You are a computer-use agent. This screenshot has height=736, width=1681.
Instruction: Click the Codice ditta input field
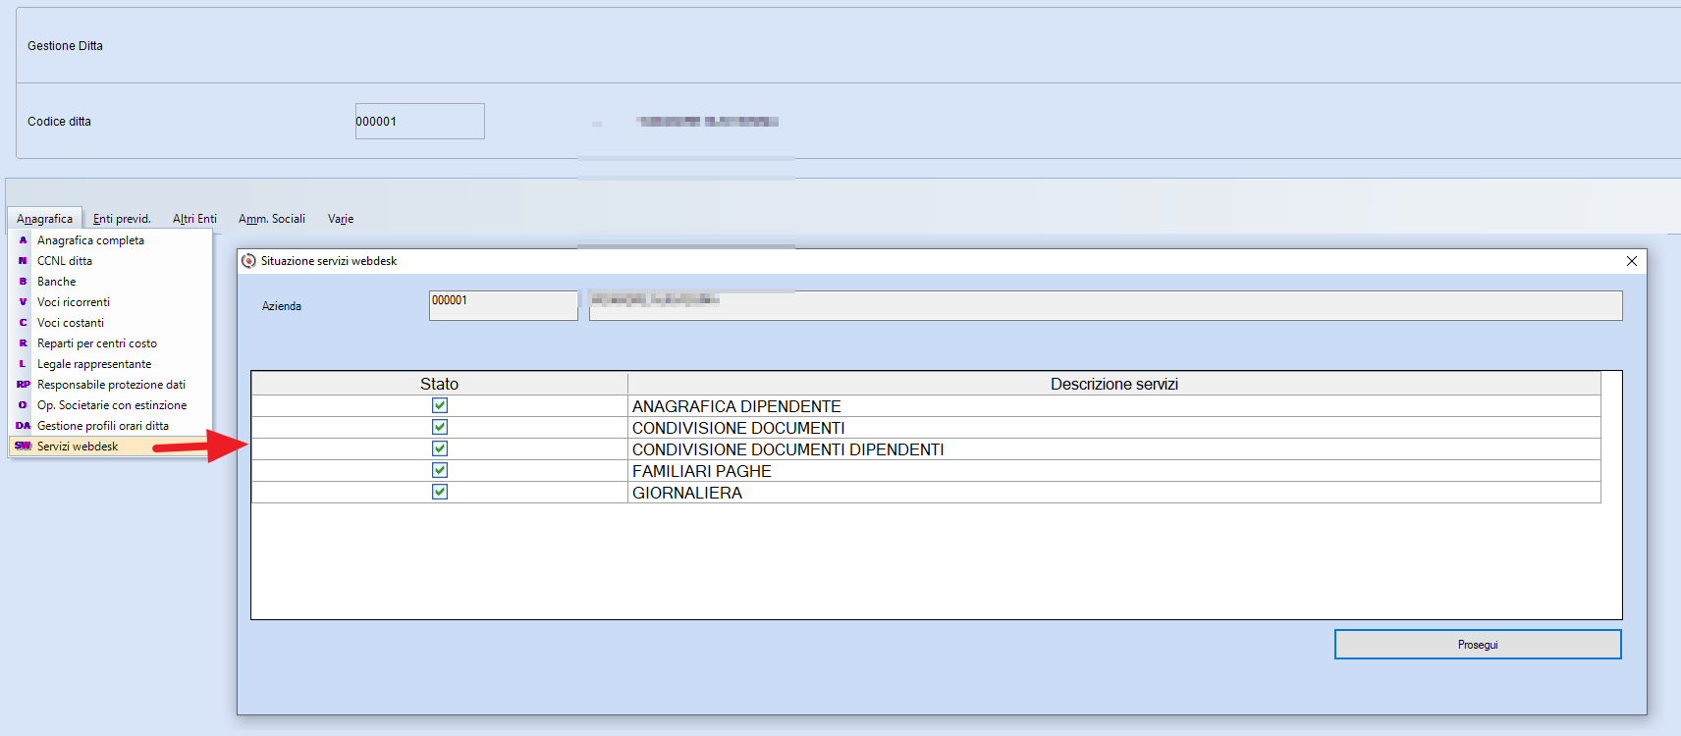(x=420, y=122)
